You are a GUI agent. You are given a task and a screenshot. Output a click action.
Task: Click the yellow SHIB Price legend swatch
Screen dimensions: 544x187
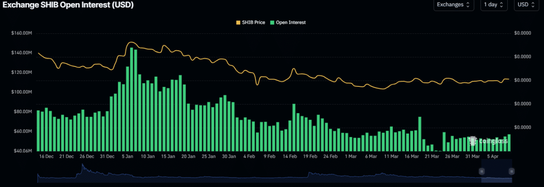(x=238, y=22)
